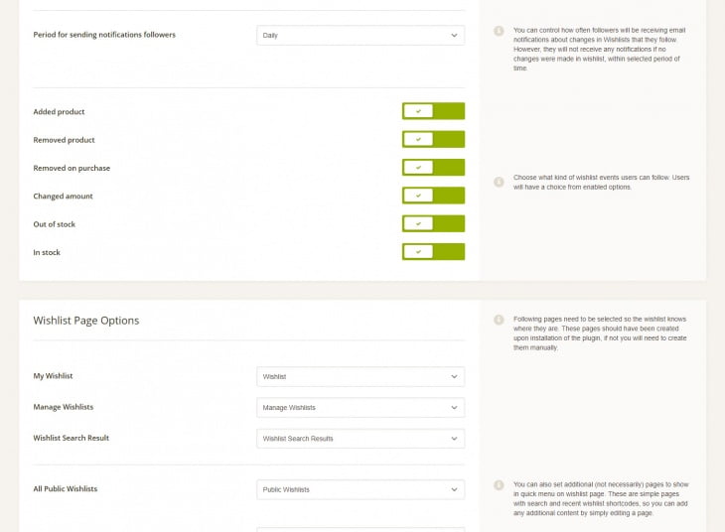Expand the Manage Wishlists page dropdown

click(361, 408)
